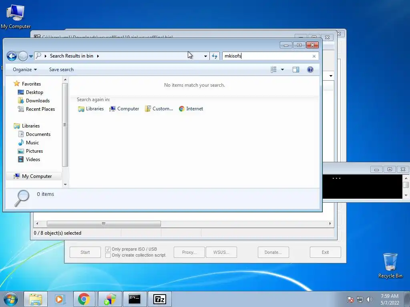
Task: Click the '0 items' status text
Action: [x=45, y=194]
